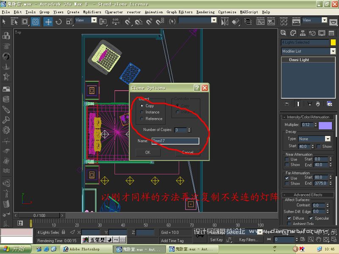Switch to the Display command panel tab

[x=322, y=33]
